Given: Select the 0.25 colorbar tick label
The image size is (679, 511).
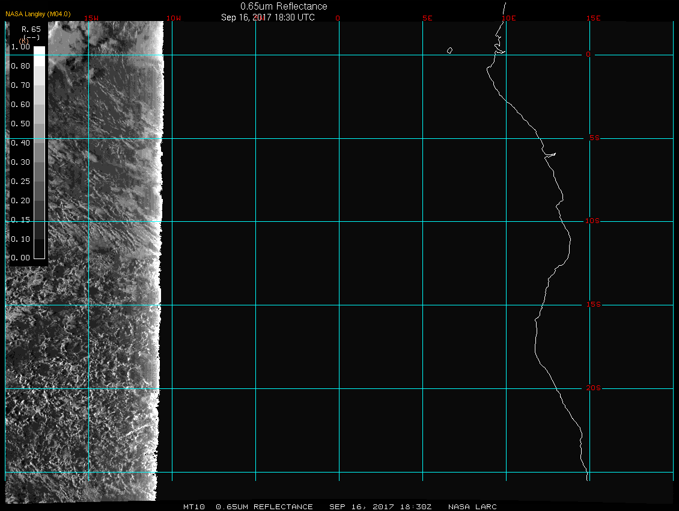Looking at the screenshot, I should [20, 182].
